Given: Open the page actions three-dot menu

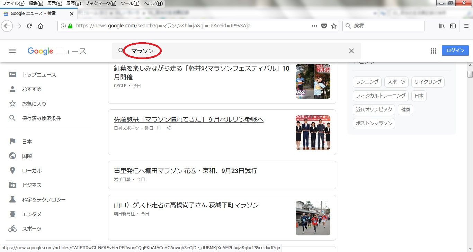Looking at the screenshot, I should tap(314, 26).
